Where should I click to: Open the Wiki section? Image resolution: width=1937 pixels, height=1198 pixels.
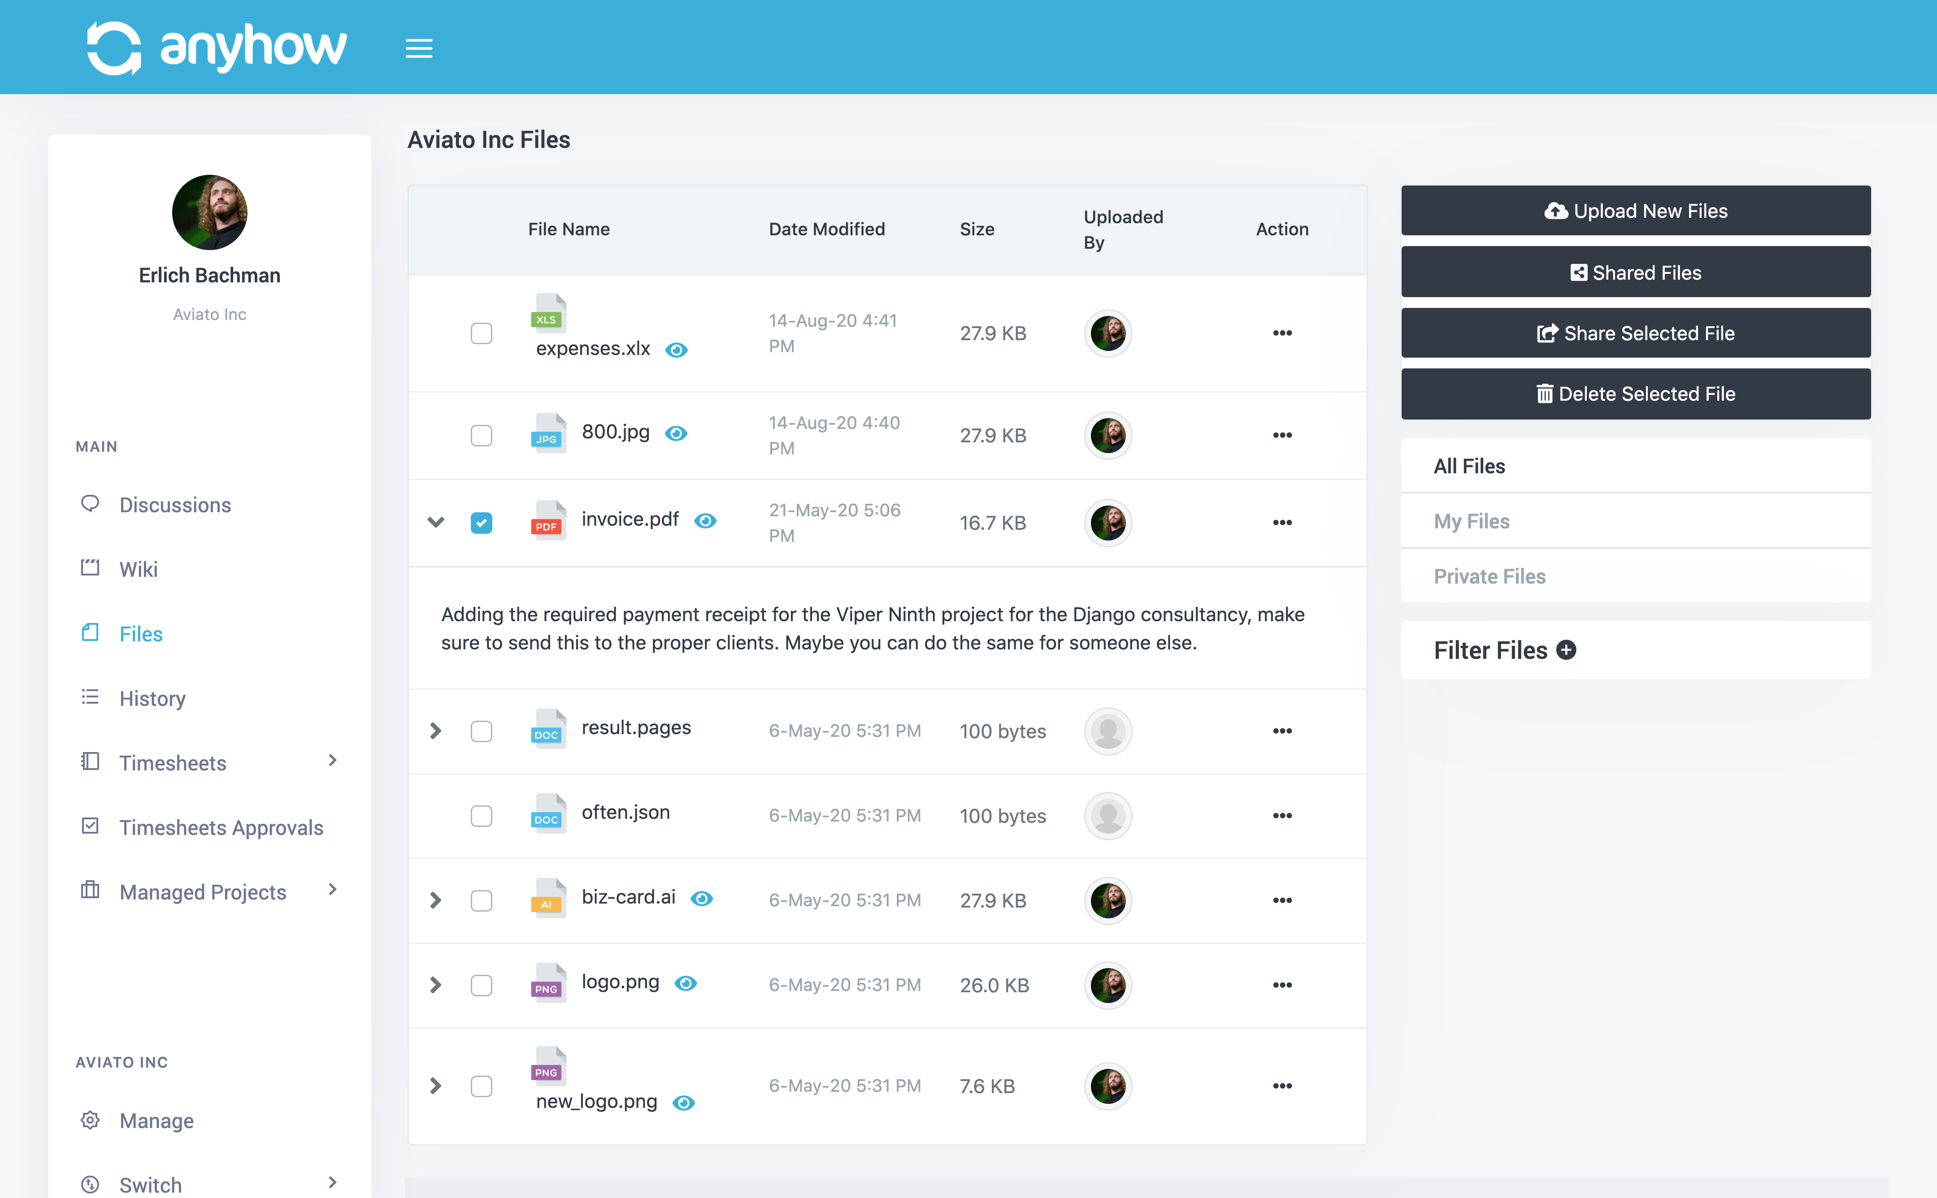(138, 569)
